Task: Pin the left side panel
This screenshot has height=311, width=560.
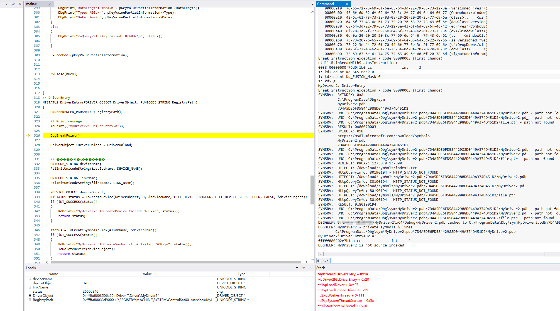Action: (x=13, y=4)
